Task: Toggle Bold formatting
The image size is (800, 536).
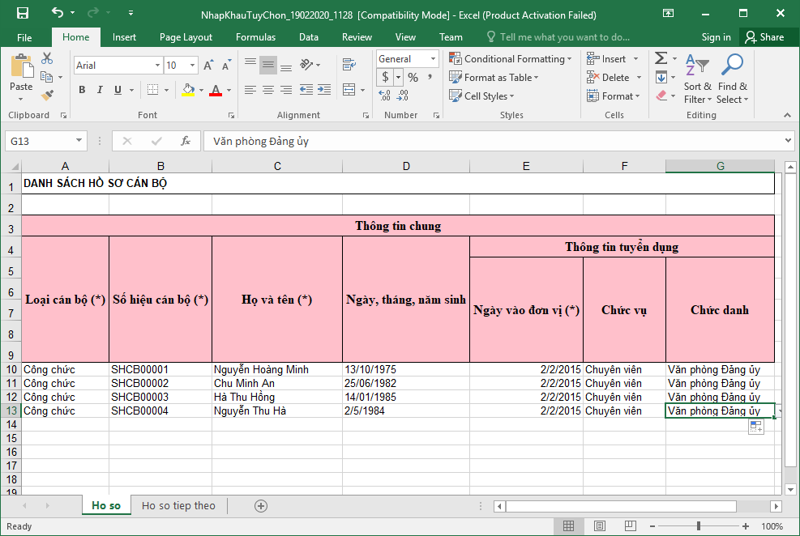Action: click(82, 90)
